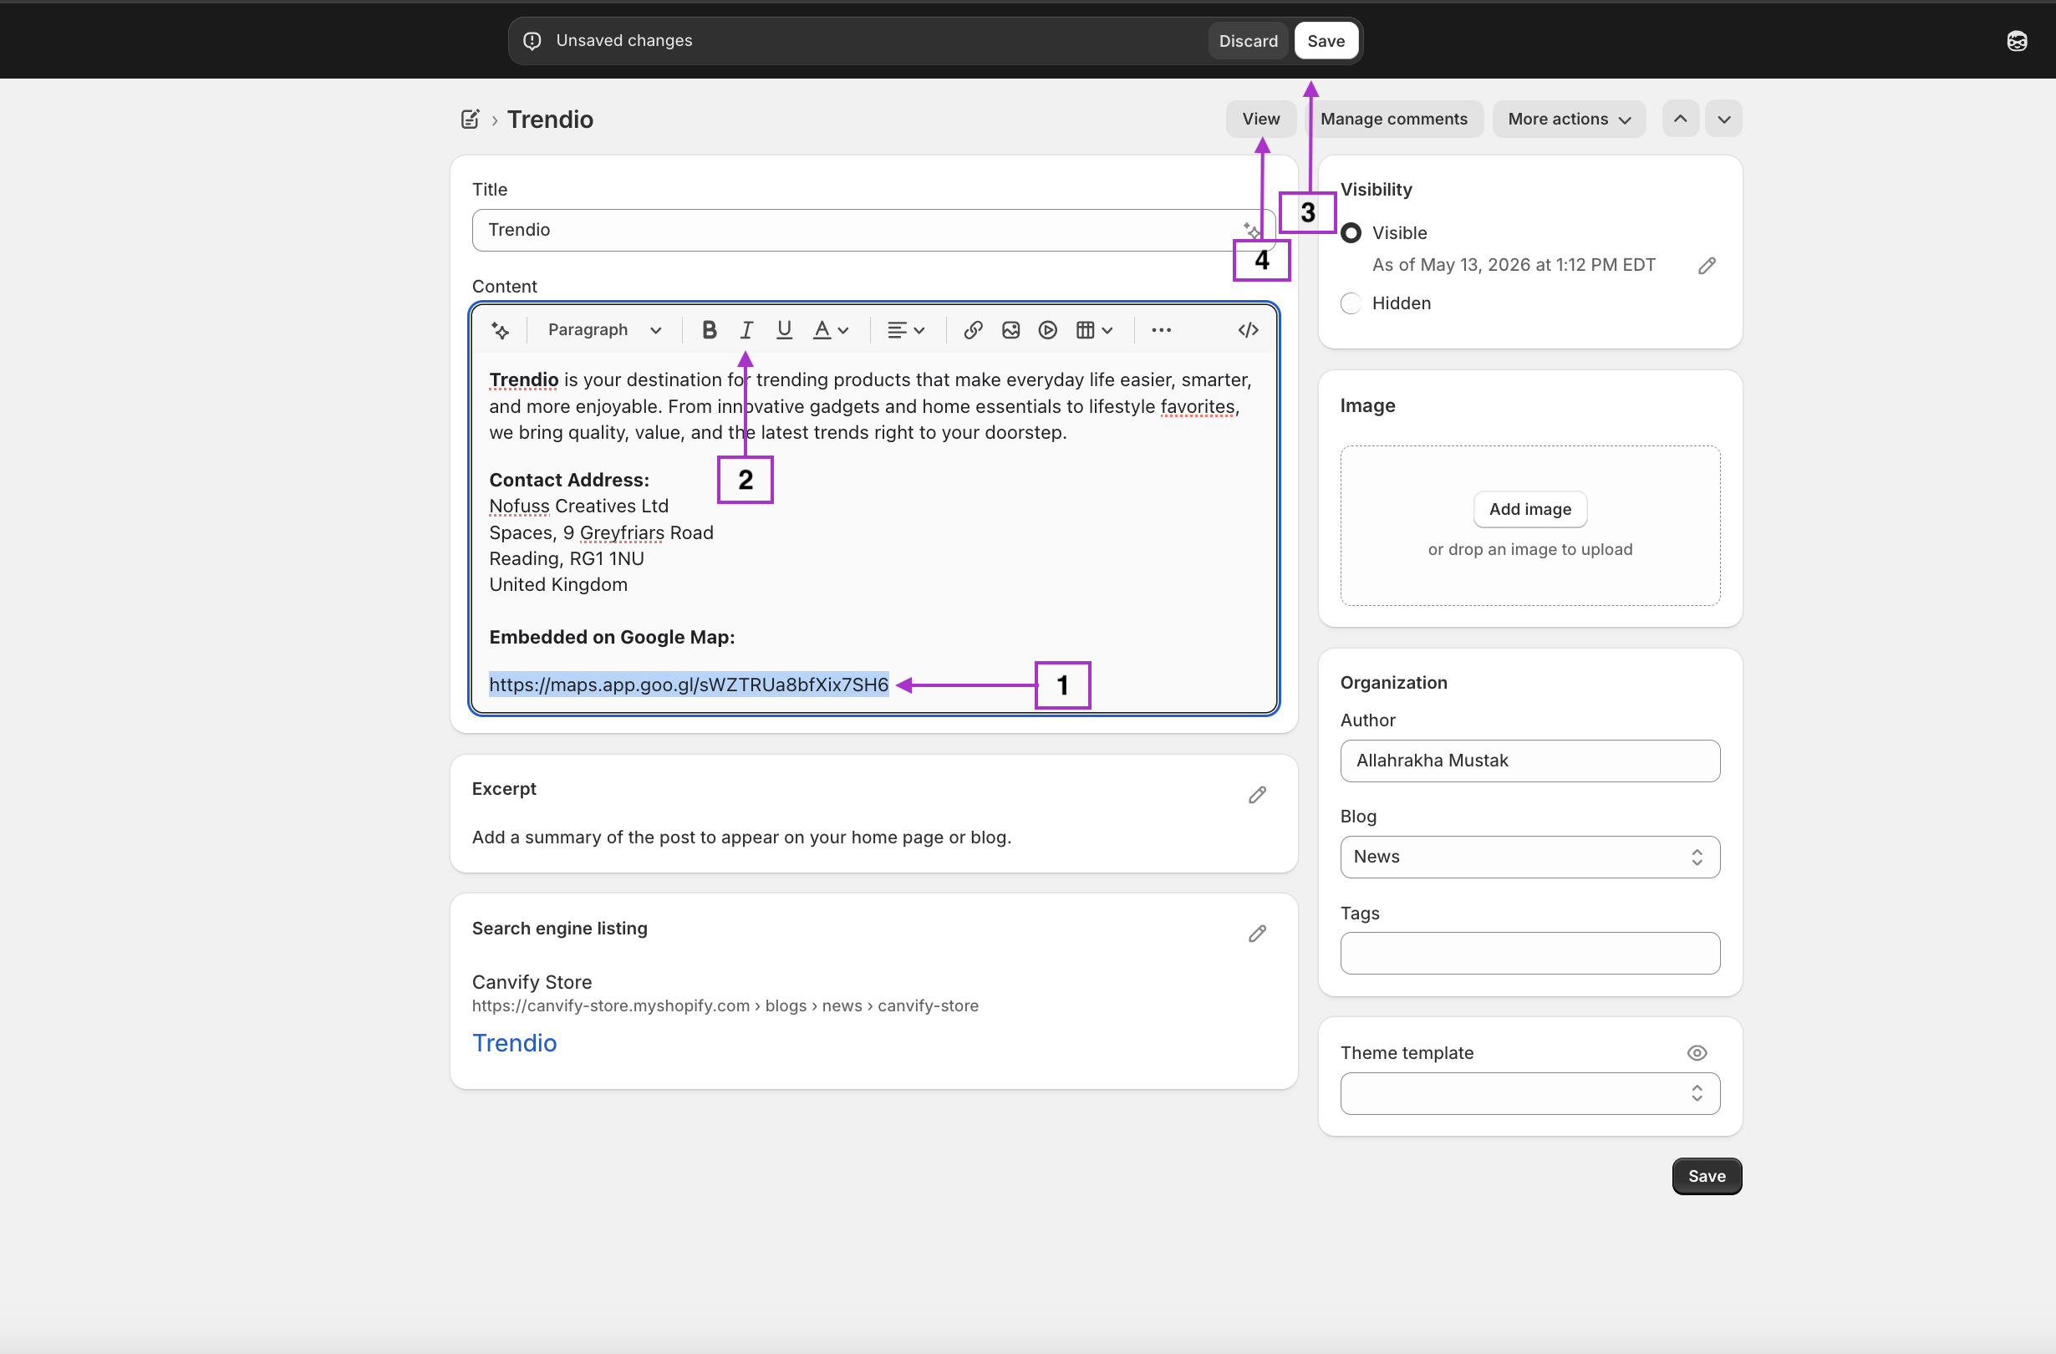Screen dimensions: 2056x1354
Task: Click the AI magic sparkle icon in editor toolbar
Action: pos(500,330)
